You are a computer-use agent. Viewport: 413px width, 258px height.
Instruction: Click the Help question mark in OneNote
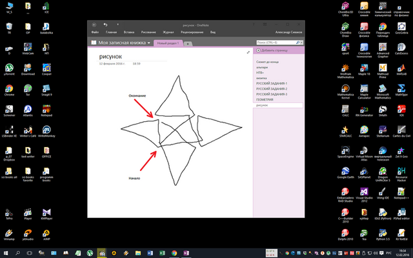pyautogui.click(x=254, y=25)
